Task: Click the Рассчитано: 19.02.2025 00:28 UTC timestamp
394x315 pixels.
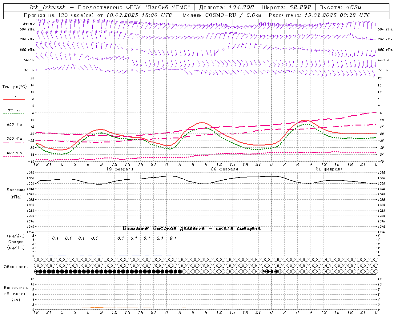Action: (320, 15)
